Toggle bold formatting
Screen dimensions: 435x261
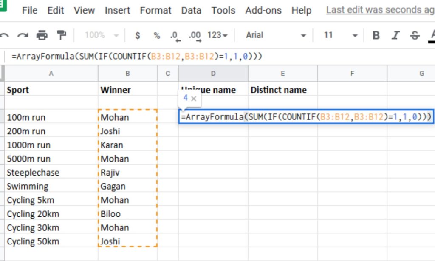(x=376, y=35)
